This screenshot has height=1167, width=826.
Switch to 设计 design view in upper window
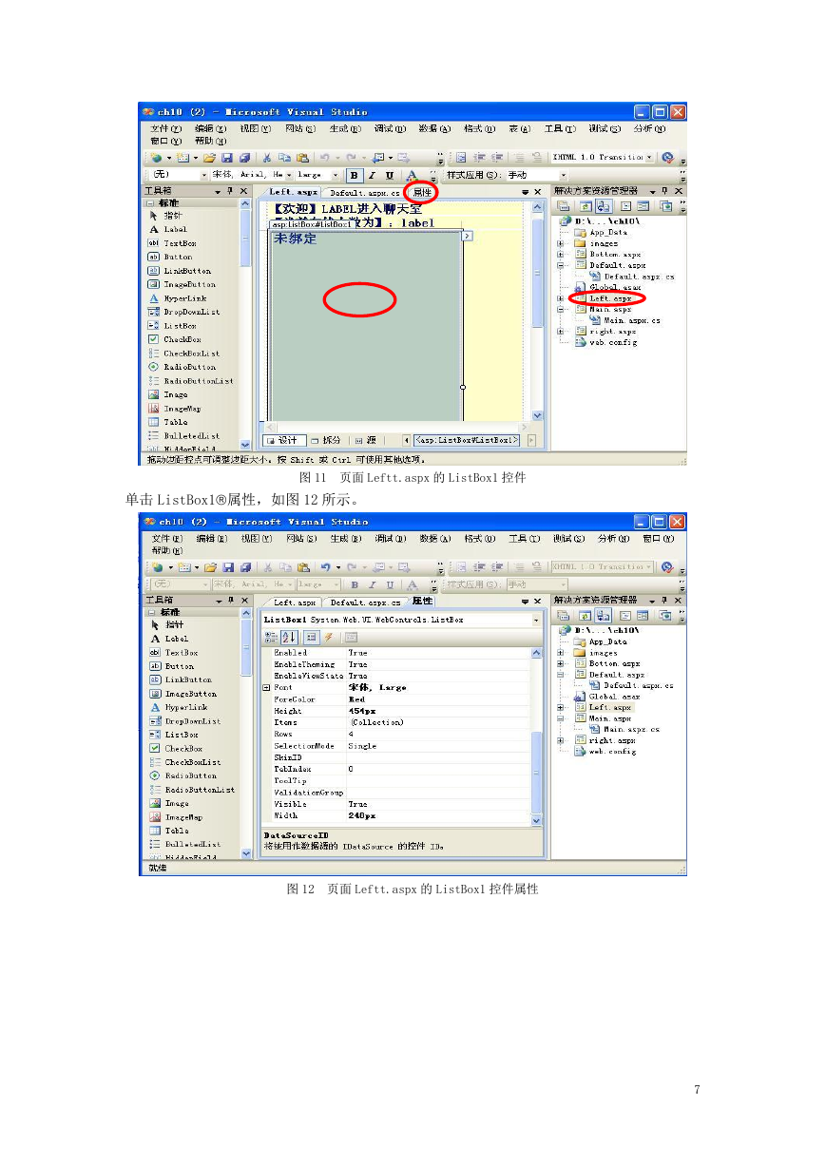(283, 440)
